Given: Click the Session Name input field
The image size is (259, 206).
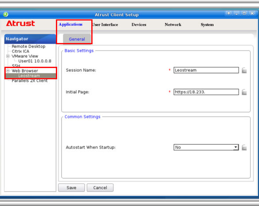Looking at the screenshot, I should [x=206, y=70].
